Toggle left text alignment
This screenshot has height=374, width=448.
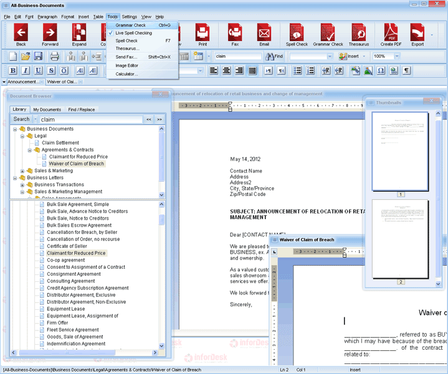click(x=214, y=70)
